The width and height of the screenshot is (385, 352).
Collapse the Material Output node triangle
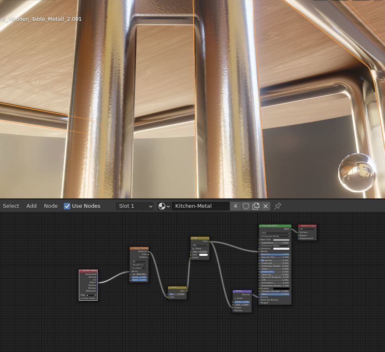[300, 226]
